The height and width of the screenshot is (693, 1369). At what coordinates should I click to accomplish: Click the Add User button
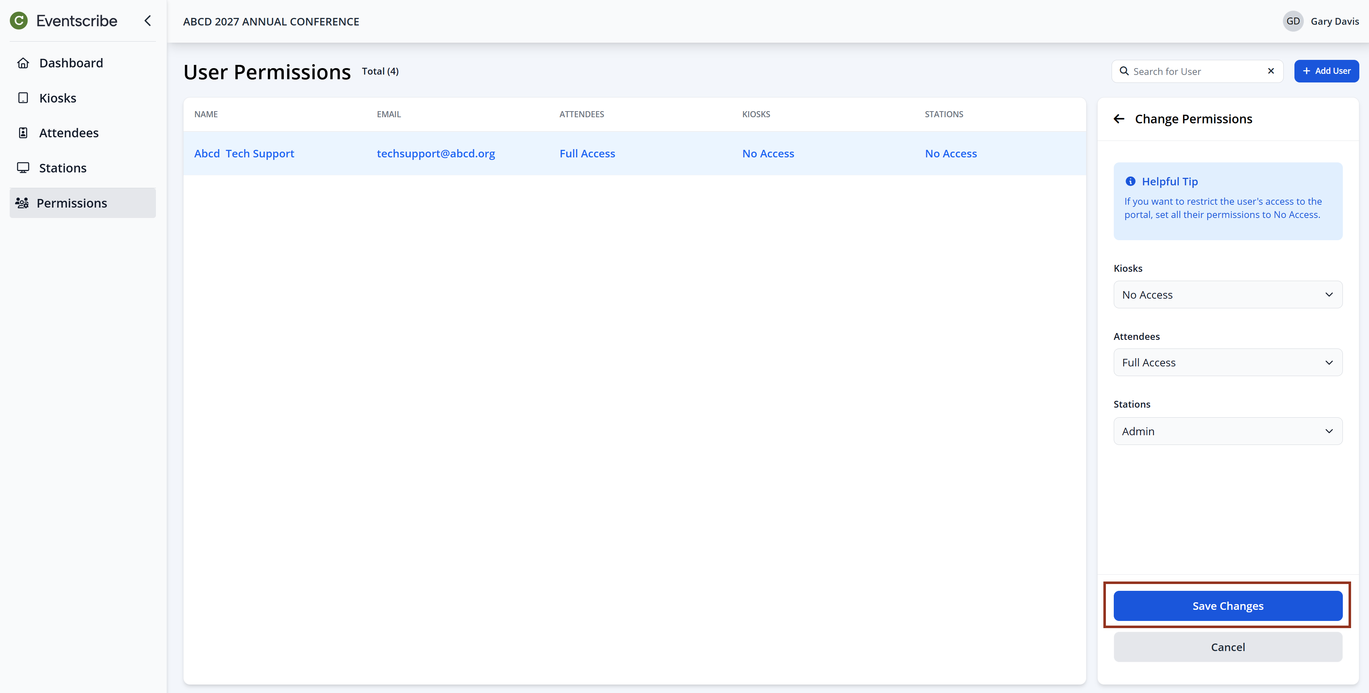[x=1326, y=71]
